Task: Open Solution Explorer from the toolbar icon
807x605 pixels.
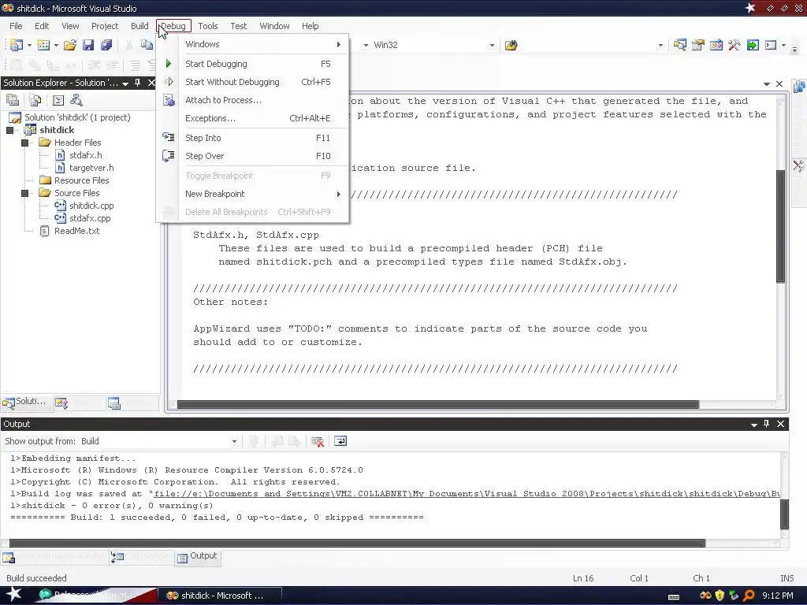Action: tap(680, 45)
